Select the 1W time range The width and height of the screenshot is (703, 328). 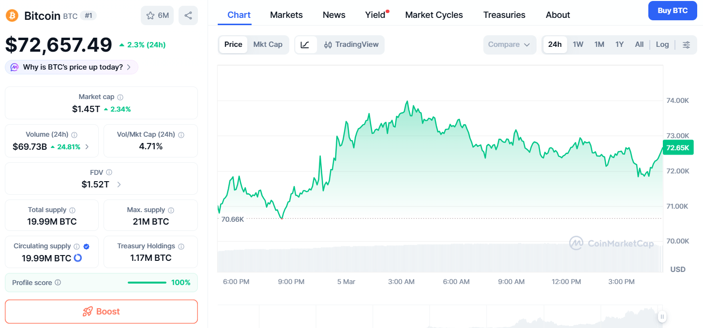578,45
